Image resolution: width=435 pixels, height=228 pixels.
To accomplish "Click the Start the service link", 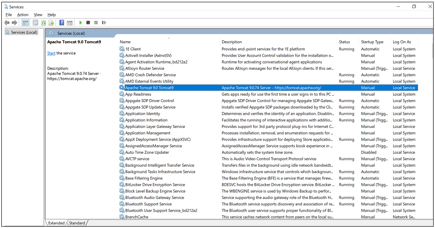I will (x=51, y=53).
